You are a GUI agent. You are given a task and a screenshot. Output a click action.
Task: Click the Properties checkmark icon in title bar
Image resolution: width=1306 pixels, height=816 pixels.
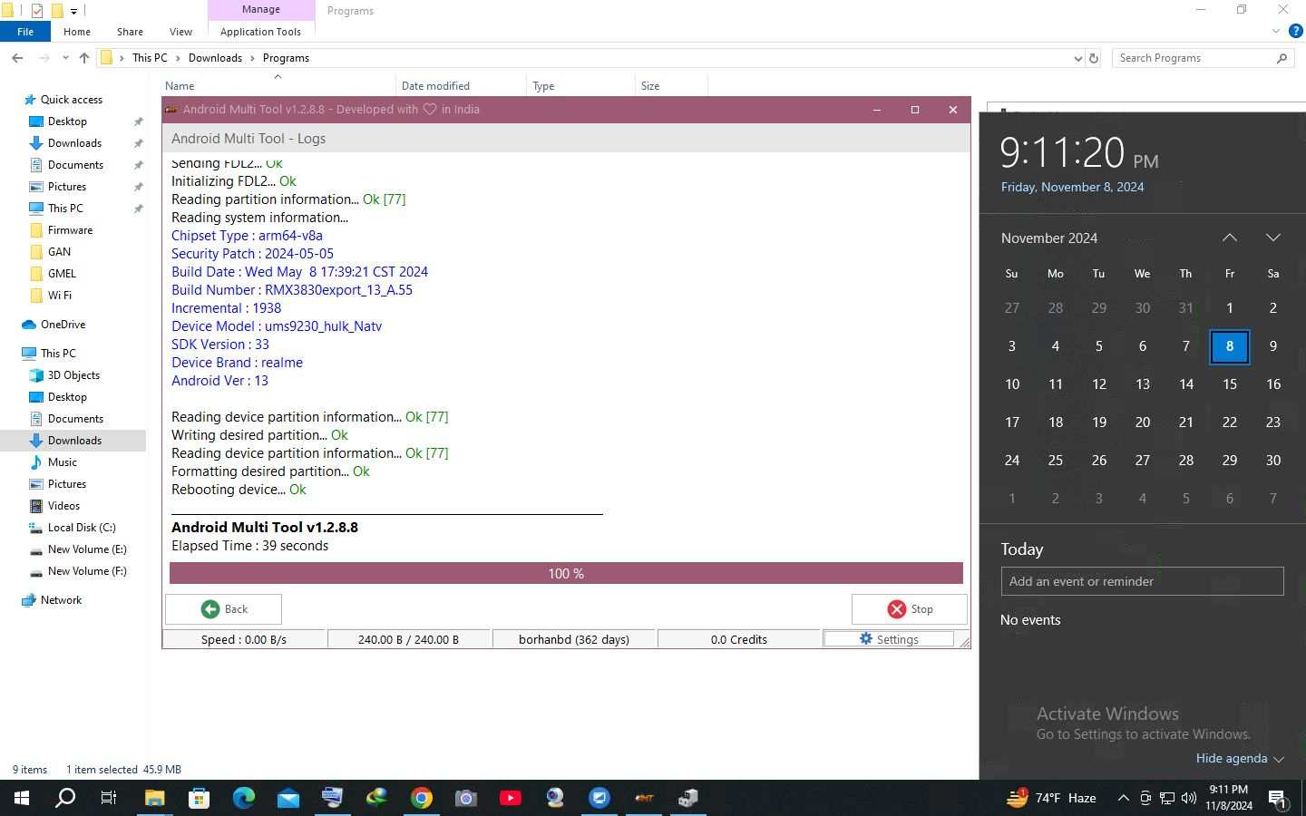(37, 11)
